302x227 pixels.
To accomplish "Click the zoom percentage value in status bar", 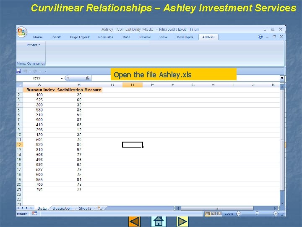I will pos(229,214).
